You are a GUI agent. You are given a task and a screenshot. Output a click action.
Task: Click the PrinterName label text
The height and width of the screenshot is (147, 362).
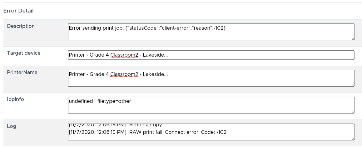(22, 73)
